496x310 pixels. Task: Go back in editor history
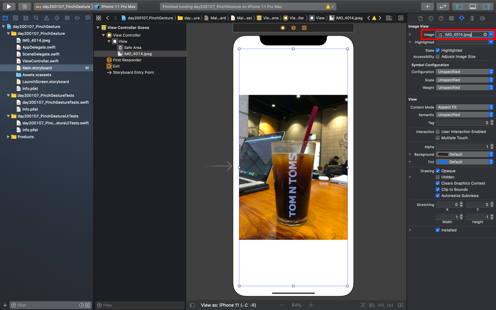coord(108,18)
